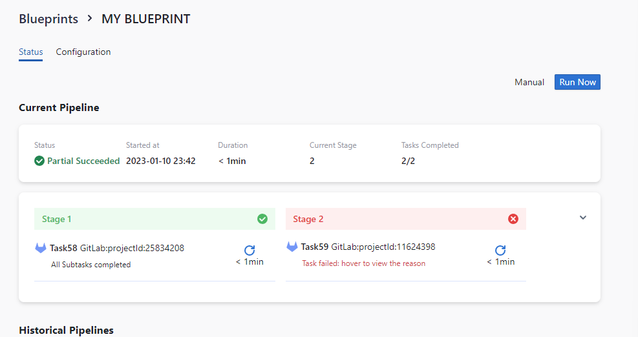The height and width of the screenshot is (337, 638).
Task: Click the Current Stage value 2
Action: pyautogui.click(x=312, y=161)
